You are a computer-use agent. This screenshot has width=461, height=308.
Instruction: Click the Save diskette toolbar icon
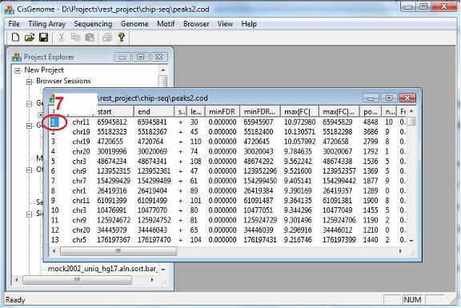[43, 38]
